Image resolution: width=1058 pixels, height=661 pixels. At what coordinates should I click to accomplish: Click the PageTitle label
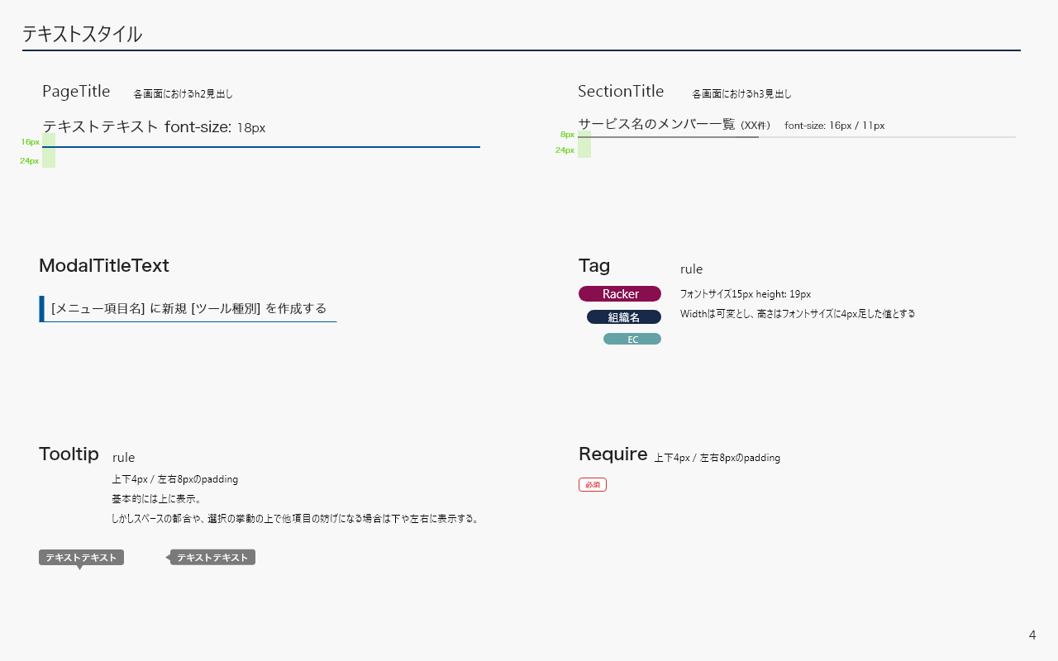(x=76, y=91)
